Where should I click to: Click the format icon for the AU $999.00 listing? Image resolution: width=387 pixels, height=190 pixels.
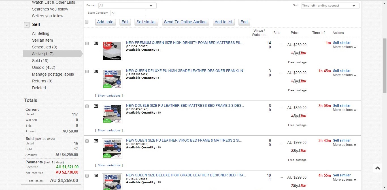click(96, 141)
